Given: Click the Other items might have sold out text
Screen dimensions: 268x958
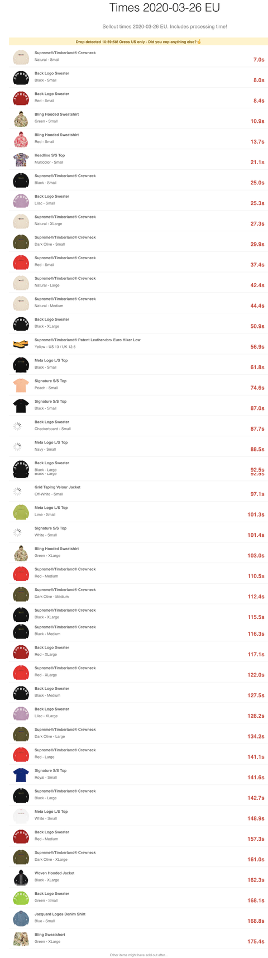Looking at the screenshot, I should pos(138,955).
